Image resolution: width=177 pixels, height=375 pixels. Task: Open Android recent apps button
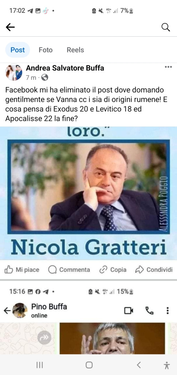[x=39, y=365]
